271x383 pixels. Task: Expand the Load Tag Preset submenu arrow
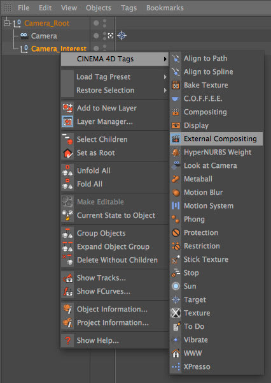[165, 77]
